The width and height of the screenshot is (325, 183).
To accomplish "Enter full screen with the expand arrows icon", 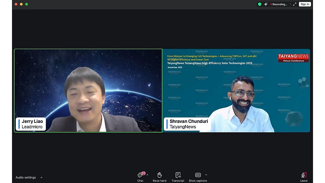I will pos(294,4).
